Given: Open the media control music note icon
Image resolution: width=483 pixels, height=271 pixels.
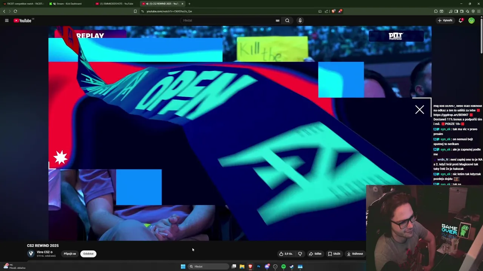Looking at the screenshot, I should point(450,11).
